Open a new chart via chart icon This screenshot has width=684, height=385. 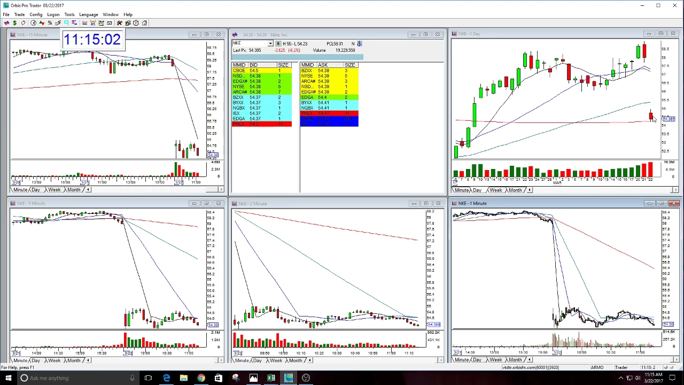85,22
